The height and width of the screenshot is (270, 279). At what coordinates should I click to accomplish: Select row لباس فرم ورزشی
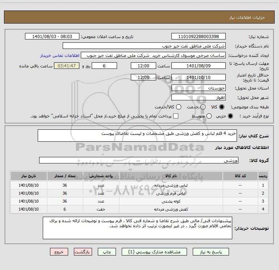coord(139,193)
